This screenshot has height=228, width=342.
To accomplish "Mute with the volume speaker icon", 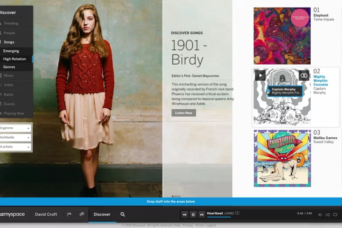I will (320, 215).
